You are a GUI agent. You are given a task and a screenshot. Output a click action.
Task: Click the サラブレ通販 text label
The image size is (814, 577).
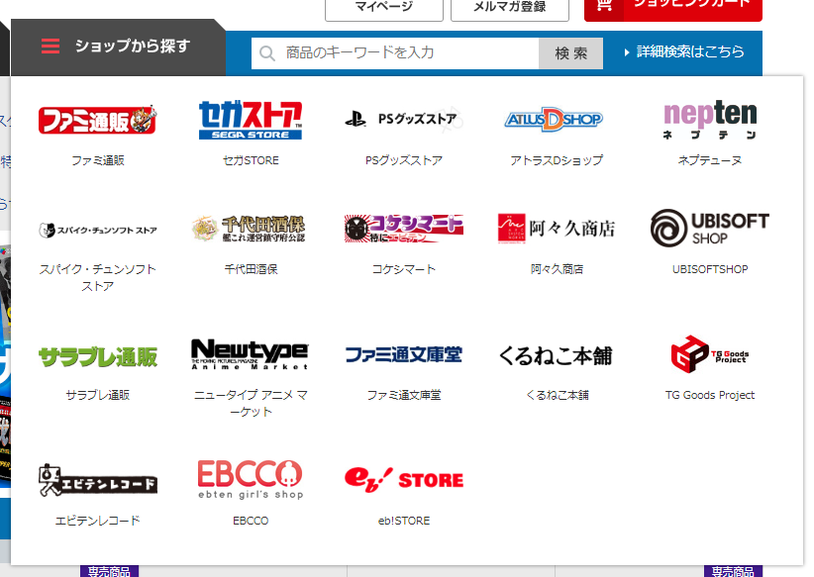tap(98, 395)
